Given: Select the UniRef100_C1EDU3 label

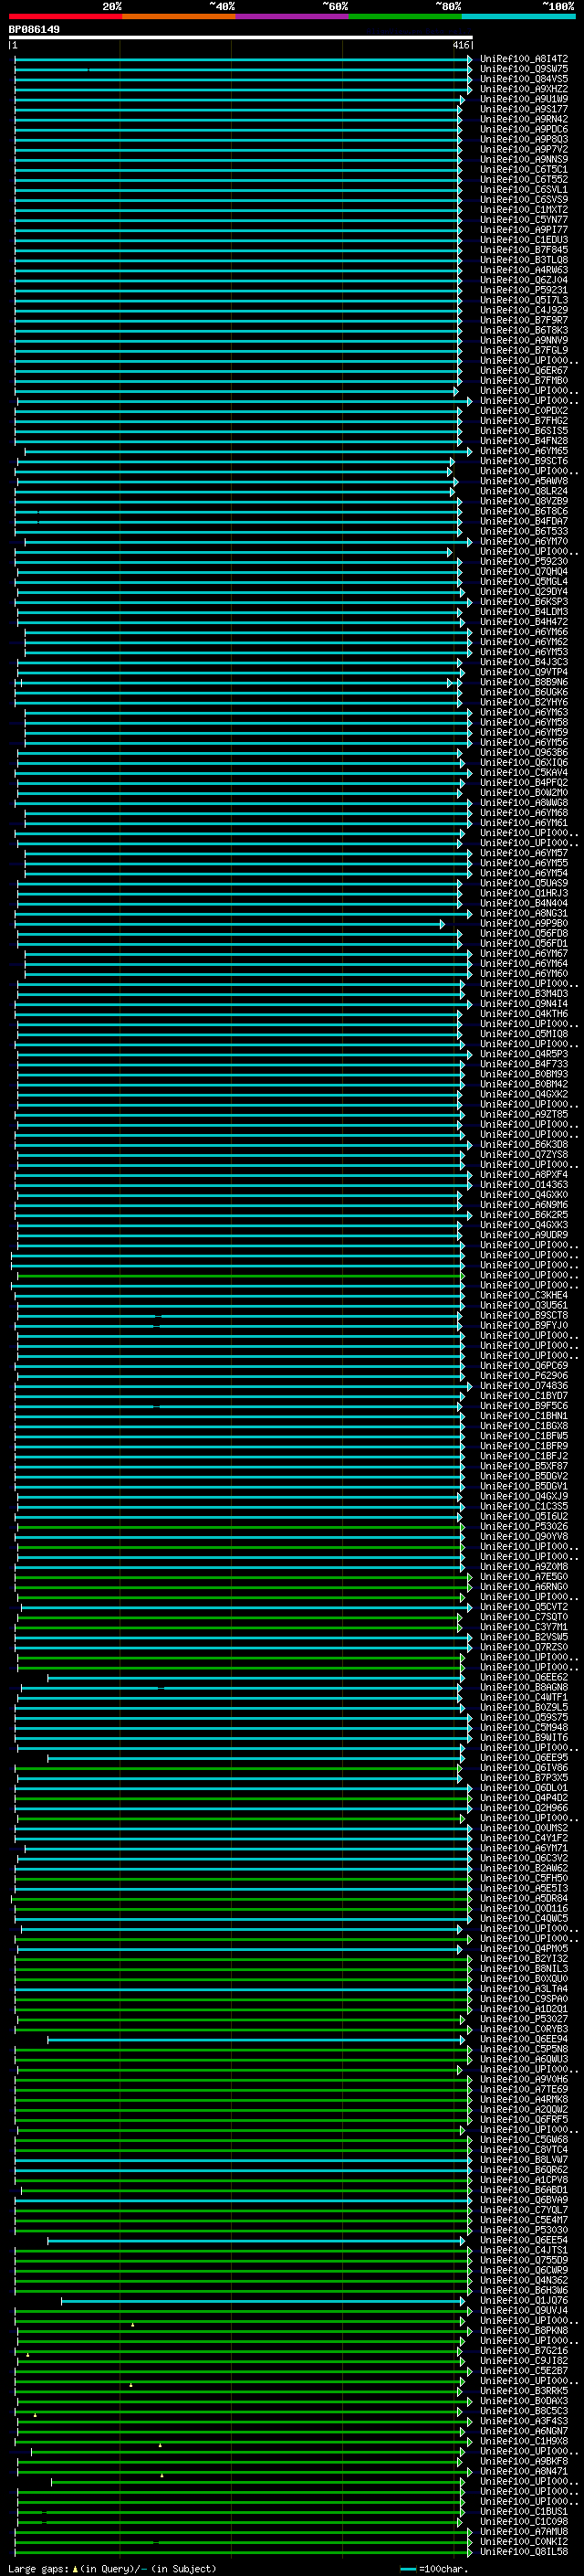Looking at the screenshot, I should pyautogui.click(x=524, y=240).
